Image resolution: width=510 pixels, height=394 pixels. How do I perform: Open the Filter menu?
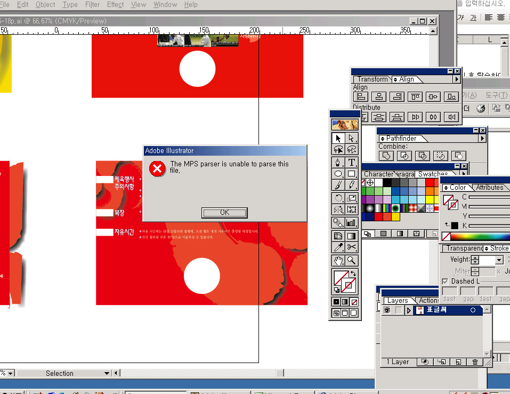pyautogui.click(x=92, y=4)
